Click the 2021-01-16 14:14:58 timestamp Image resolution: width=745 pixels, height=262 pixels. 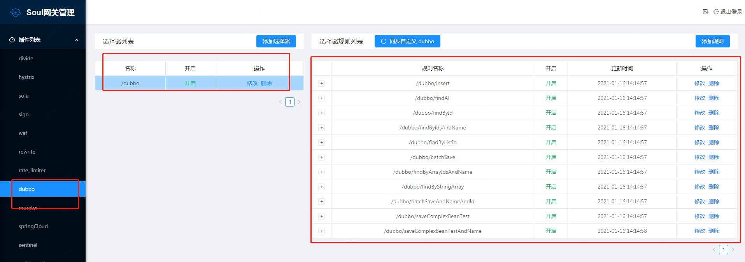pyautogui.click(x=622, y=231)
